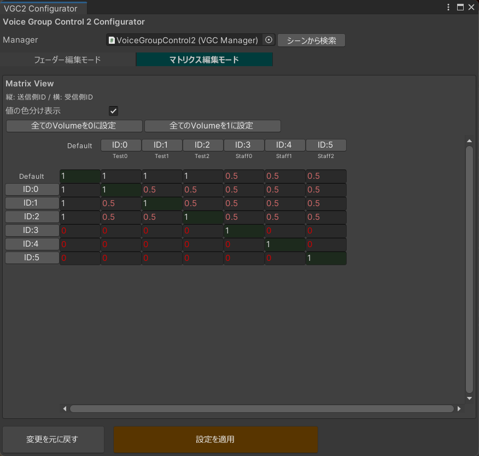The image size is (479, 456).
Task: Open the object picker circle icon
Action: (x=268, y=40)
